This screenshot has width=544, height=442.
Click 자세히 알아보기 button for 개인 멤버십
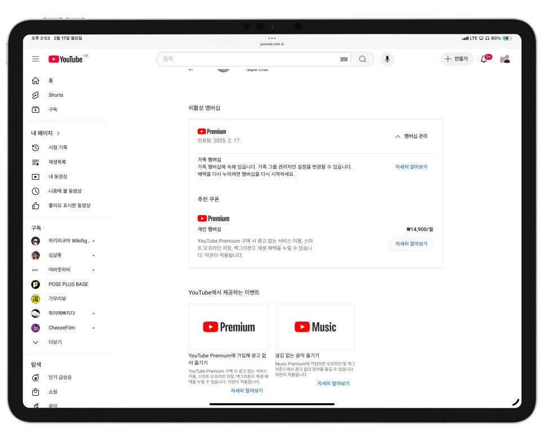point(412,244)
